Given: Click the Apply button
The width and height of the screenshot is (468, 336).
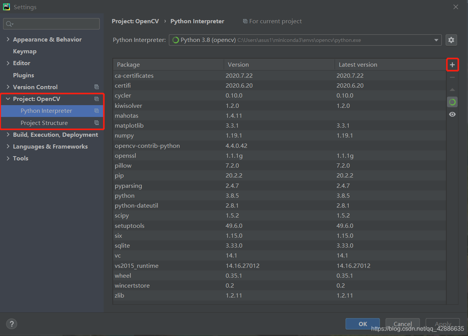Looking at the screenshot, I should [x=443, y=324].
